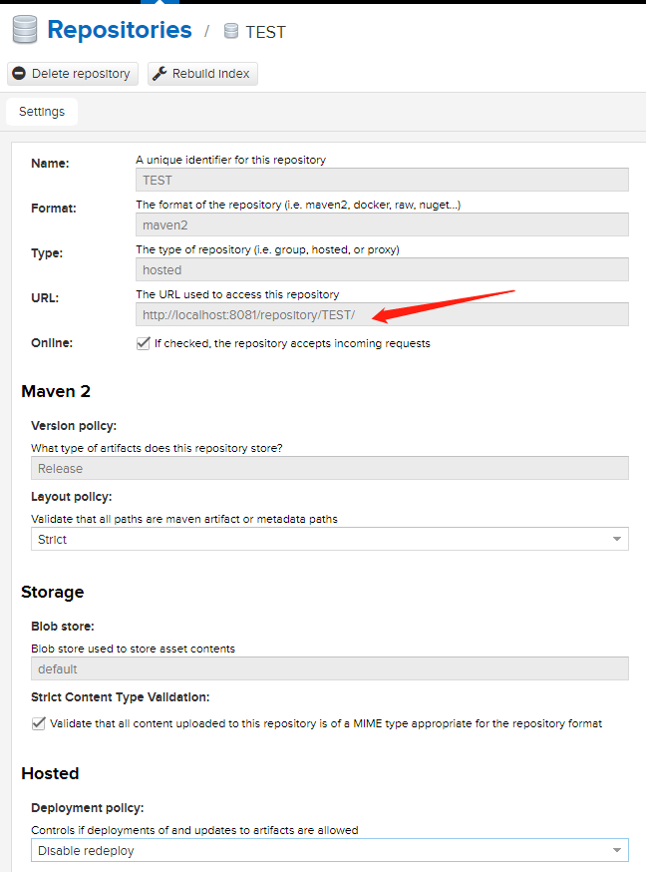Uncheck Strict Content Type Validation checkbox
Viewport: 646px width, 872px height.
tap(39, 723)
